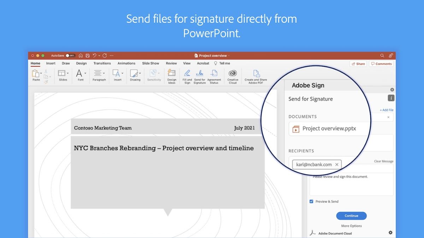Select the Format Painter brush icon
Viewport: 424px width, 238px height.
pos(46,82)
